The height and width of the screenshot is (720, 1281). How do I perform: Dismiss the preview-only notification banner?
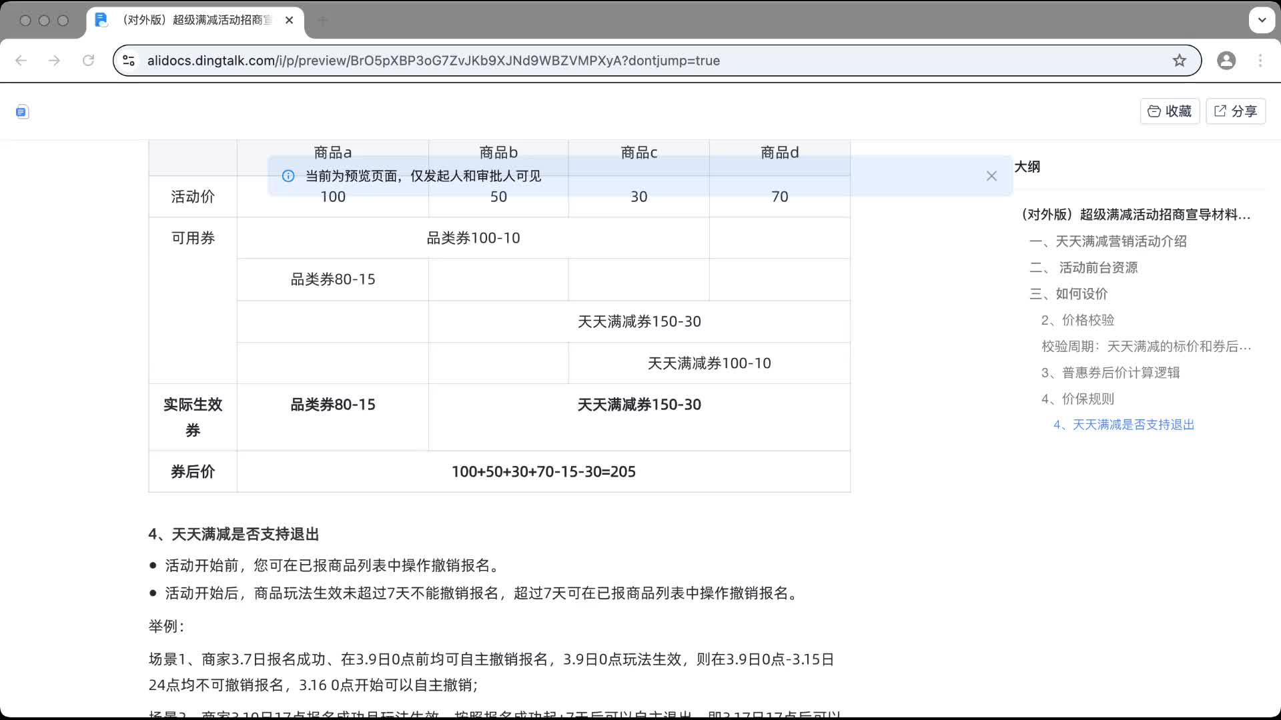coord(991,176)
